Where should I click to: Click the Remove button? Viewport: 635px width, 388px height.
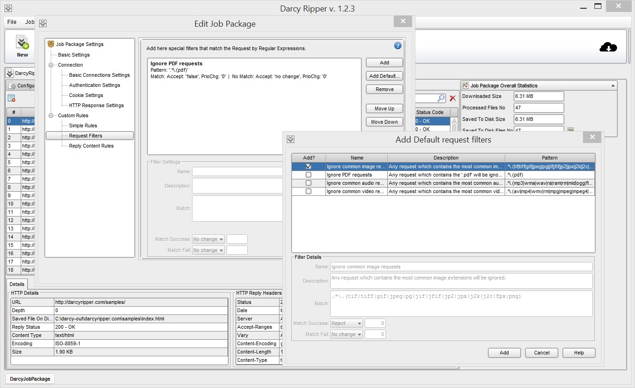[x=384, y=89]
